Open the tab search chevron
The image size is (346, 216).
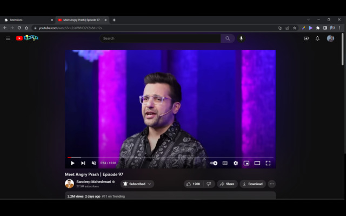308,19
